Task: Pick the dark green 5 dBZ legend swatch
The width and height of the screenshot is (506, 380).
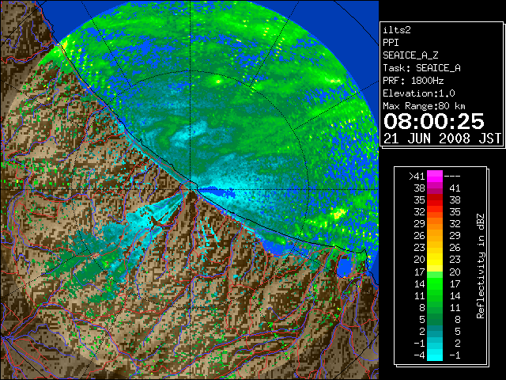Action: point(435,319)
